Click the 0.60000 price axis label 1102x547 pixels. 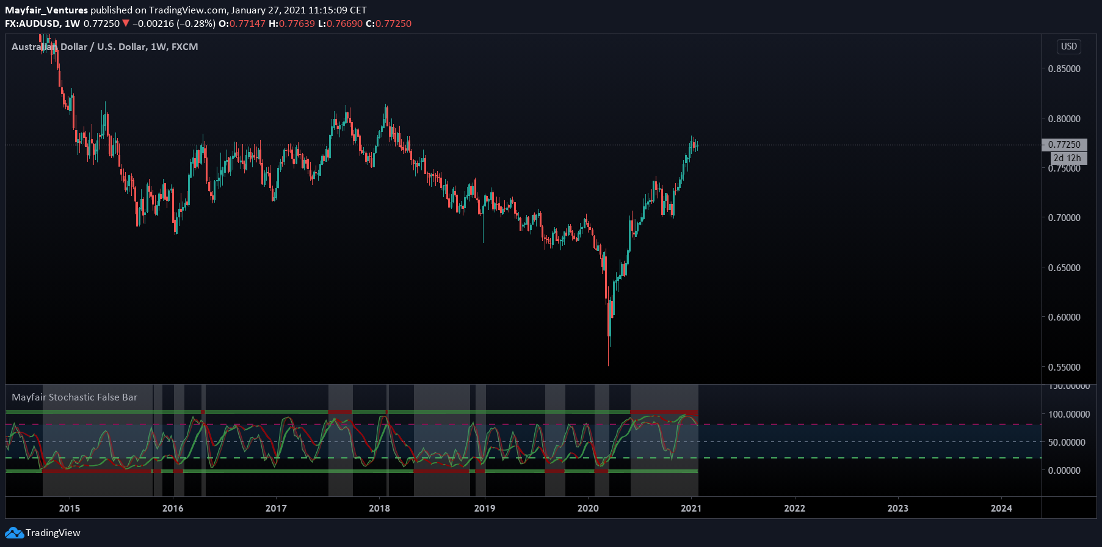click(1064, 317)
